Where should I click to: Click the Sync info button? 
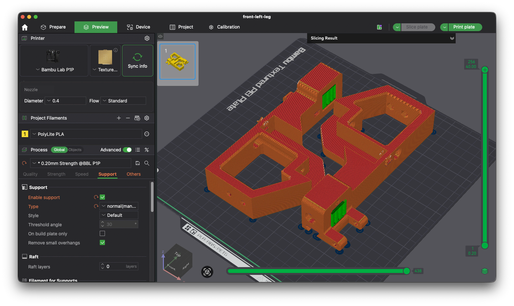tap(137, 61)
